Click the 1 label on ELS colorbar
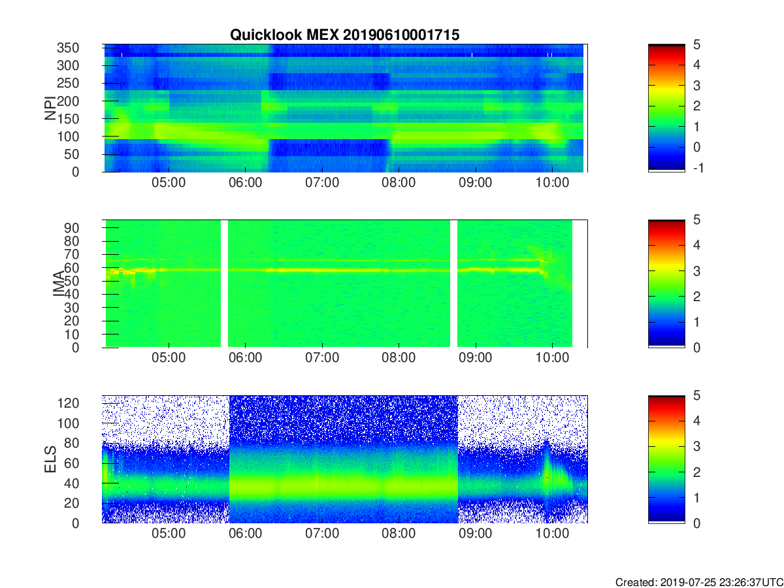 (697, 497)
